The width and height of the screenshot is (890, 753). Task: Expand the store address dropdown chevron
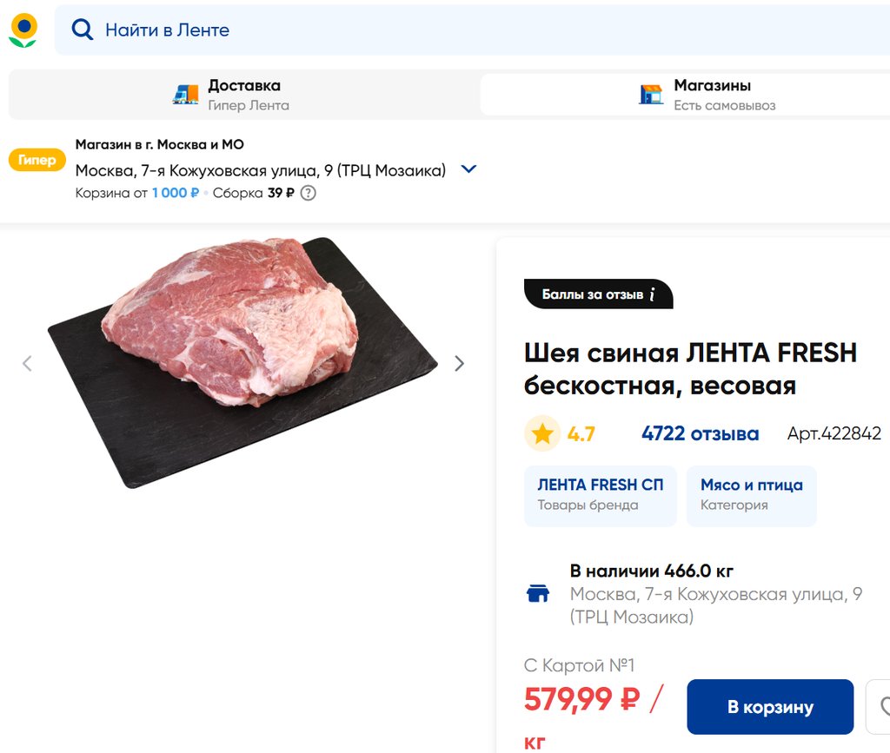pyautogui.click(x=468, y=169)
